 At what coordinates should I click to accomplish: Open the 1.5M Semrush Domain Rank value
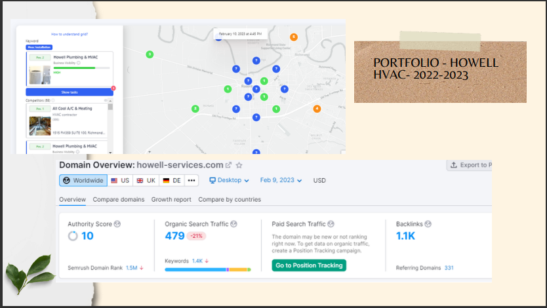(x=132, y=268)
